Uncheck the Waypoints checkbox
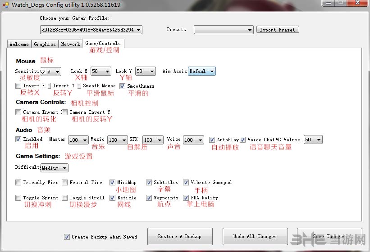The image size is (370, 252). [x=149, y=198]
